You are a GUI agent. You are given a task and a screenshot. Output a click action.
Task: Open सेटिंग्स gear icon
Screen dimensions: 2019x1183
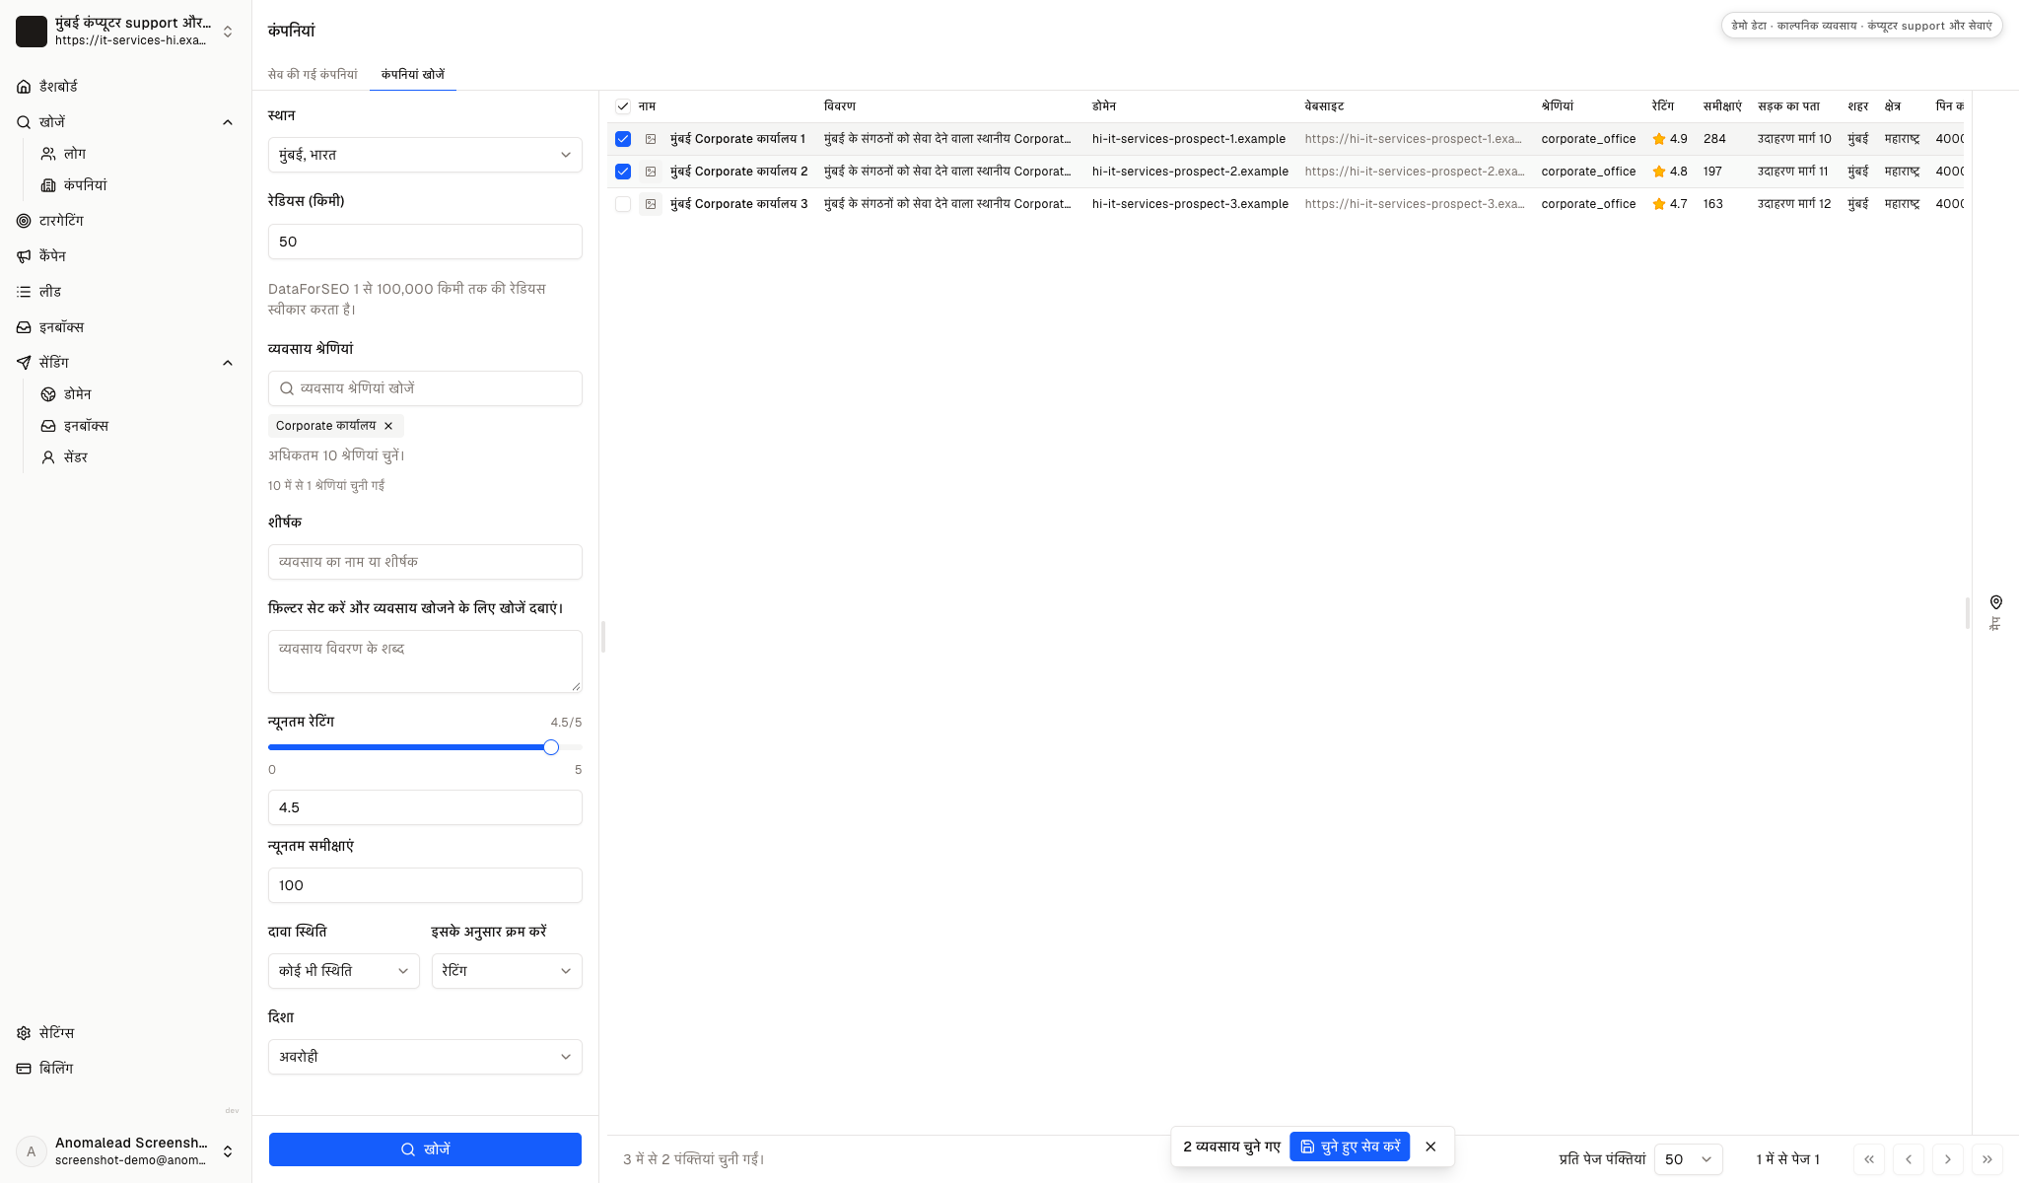coord(24,1033)
